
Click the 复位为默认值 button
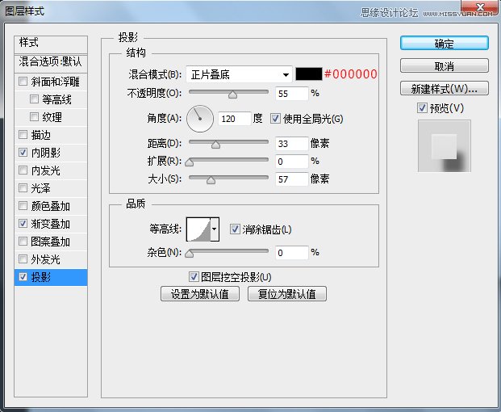click(287, 293)
